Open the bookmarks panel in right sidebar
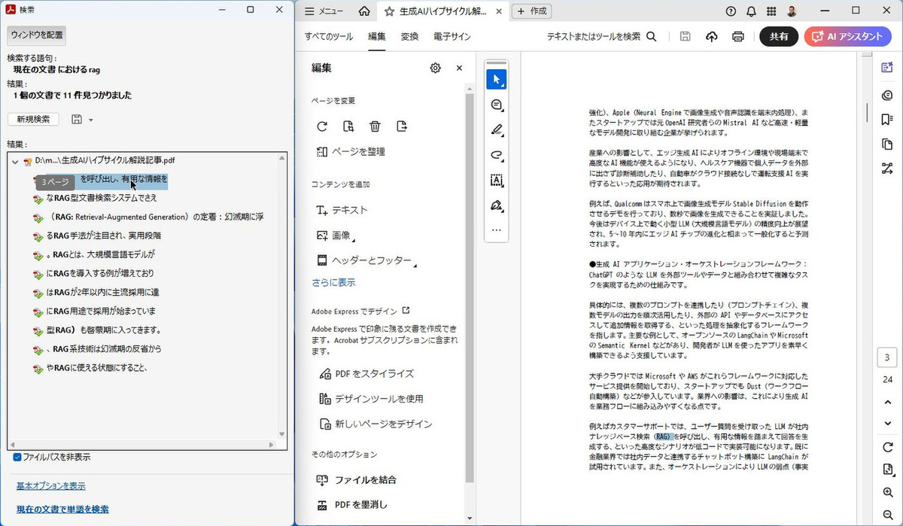This screenshot has height=526, width=903. click(887, 119)
